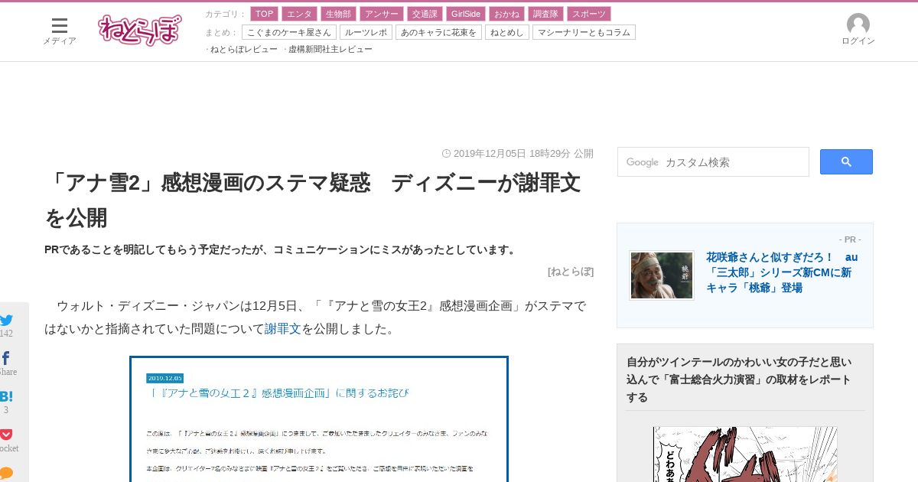This screenshot has height=482, width=918.
Task: Open the 桃爺 PR thumbnail image
Action: 662,275
